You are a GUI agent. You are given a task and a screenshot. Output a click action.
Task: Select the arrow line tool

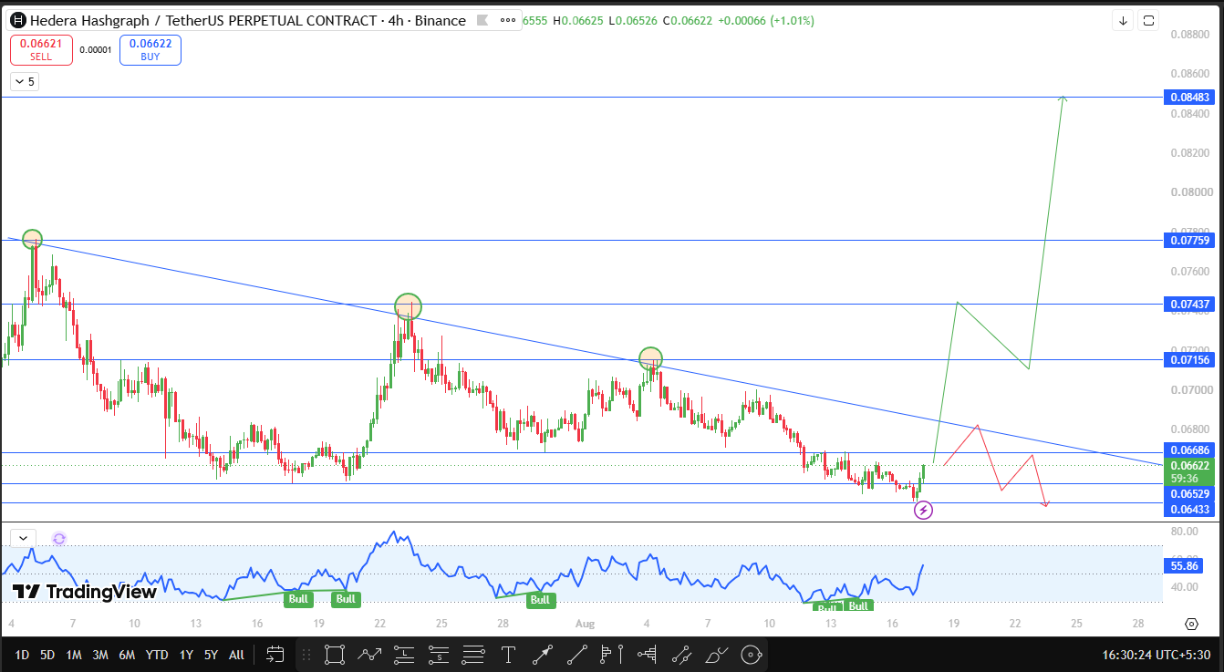[x=543, y=655]
